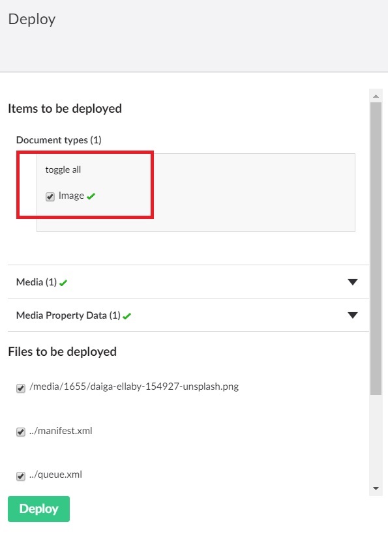Click the Image label text

coord(71,196)
